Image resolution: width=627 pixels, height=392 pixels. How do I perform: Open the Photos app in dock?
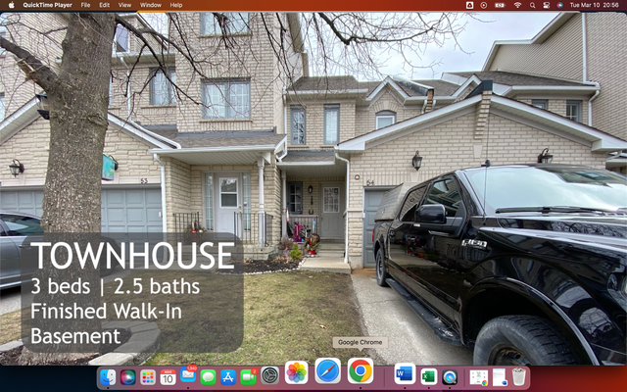296,371
